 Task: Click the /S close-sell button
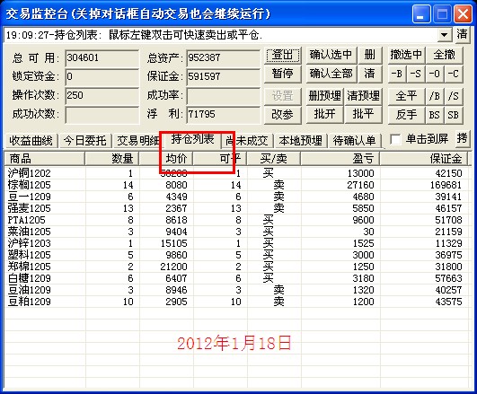(454, 96)
